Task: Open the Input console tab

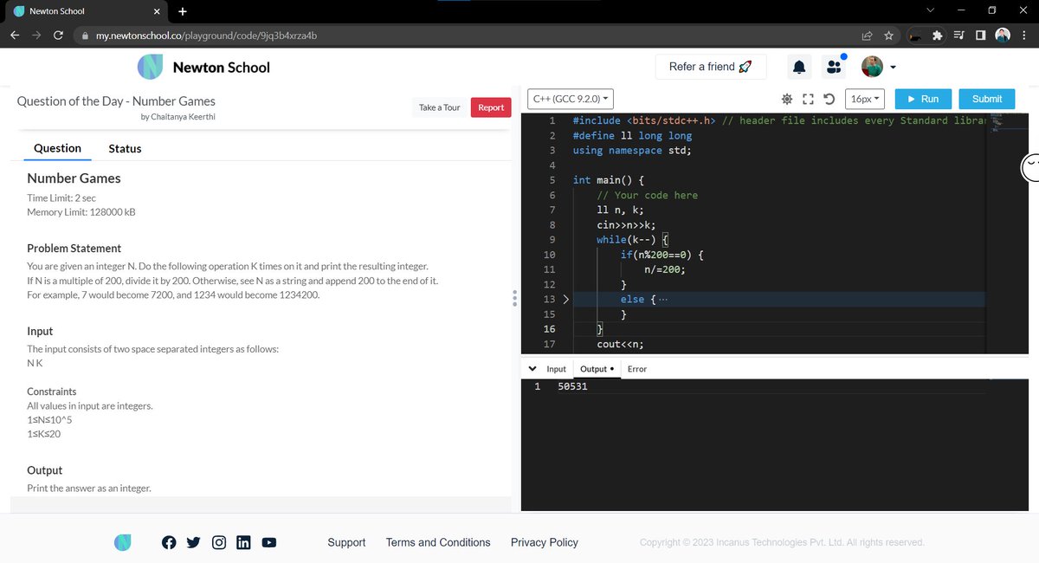Action: coord(557,369)
